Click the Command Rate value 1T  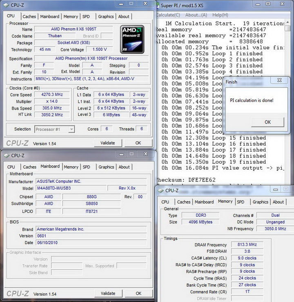pyautogui.click(x=247, y=292)
